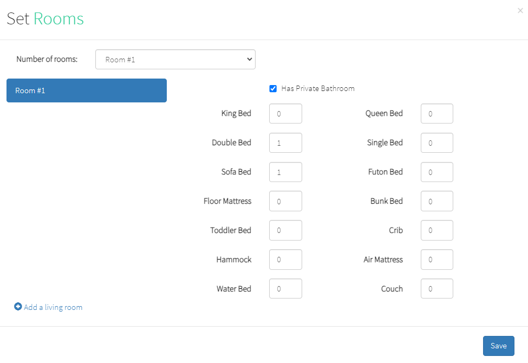Open the Number of rooms dropdown
The height and width of the screenshot is (363, 528).
[x=175, y=60]
